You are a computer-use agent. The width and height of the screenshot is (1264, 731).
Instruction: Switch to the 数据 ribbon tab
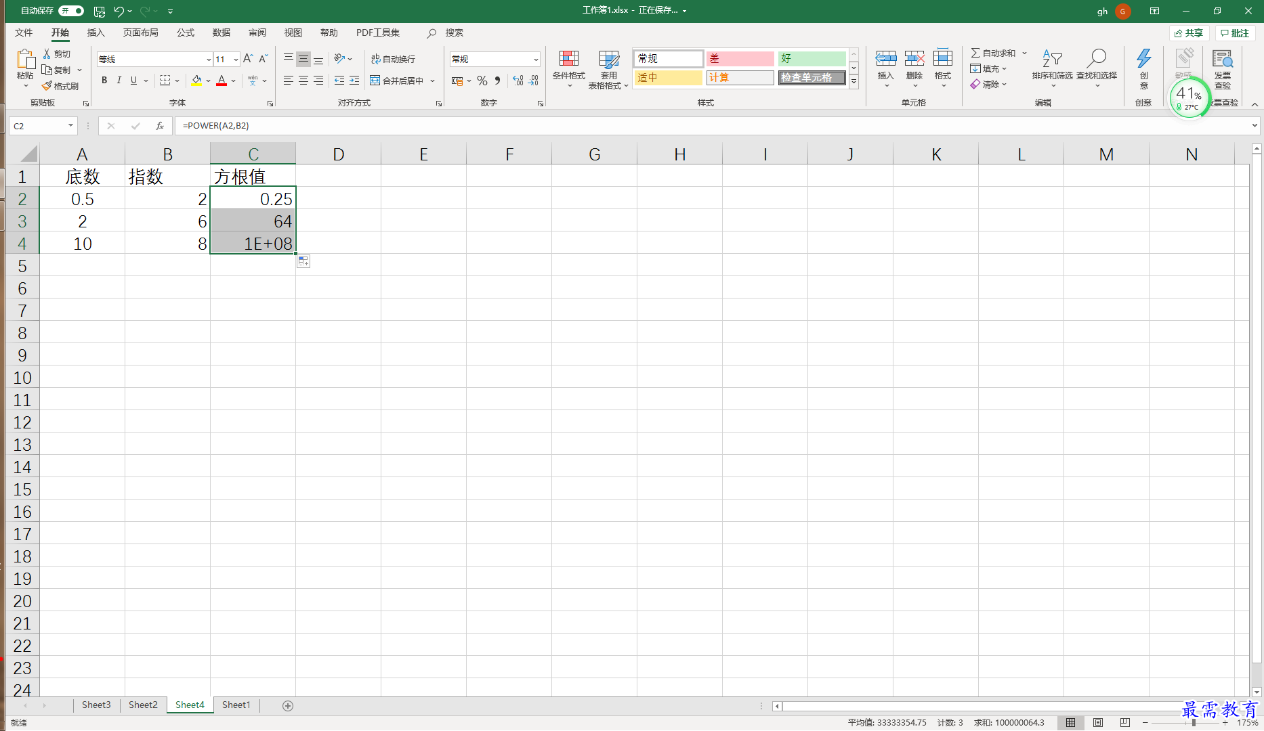[222, 32]
